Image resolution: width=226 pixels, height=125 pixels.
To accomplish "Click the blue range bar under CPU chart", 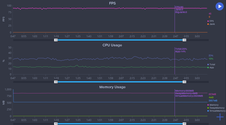I will pyautogui.click(x=120, y=82).
